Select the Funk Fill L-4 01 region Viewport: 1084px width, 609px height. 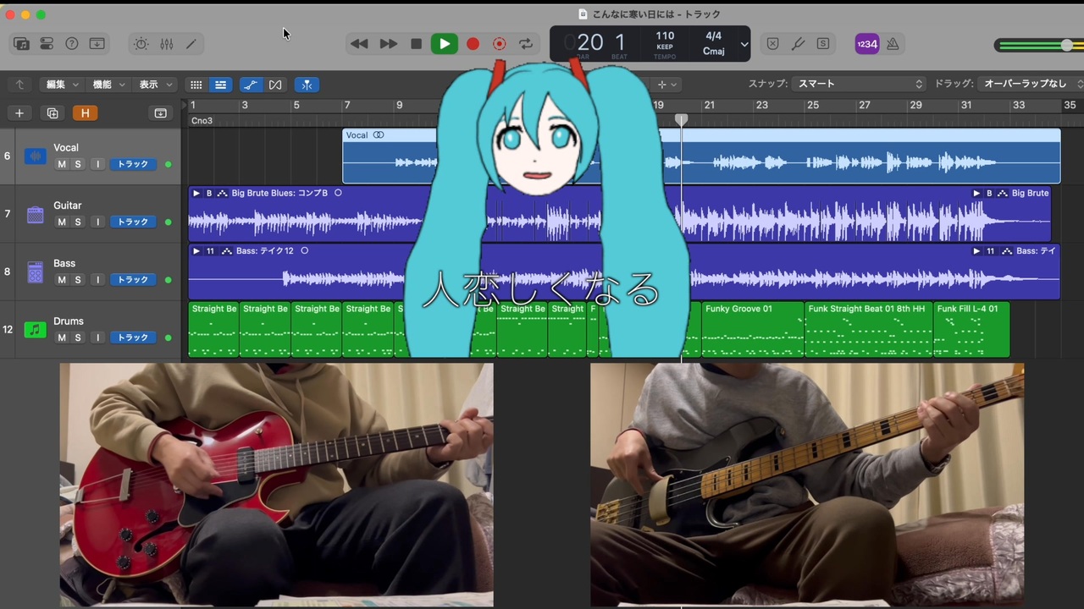coord(971,329)
